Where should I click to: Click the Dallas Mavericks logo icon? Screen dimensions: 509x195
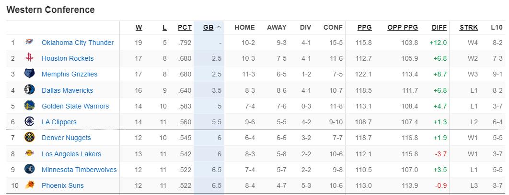coord(29,90)
